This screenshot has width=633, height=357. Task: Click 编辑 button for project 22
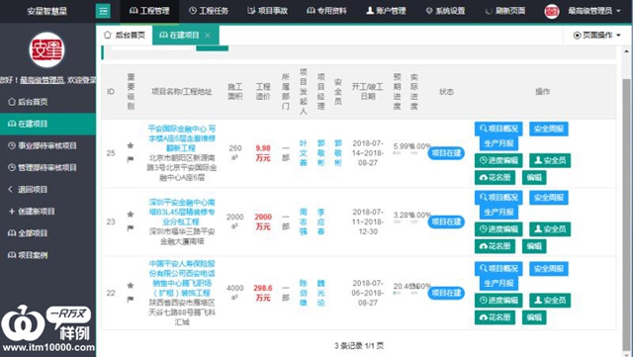(534, 317)
